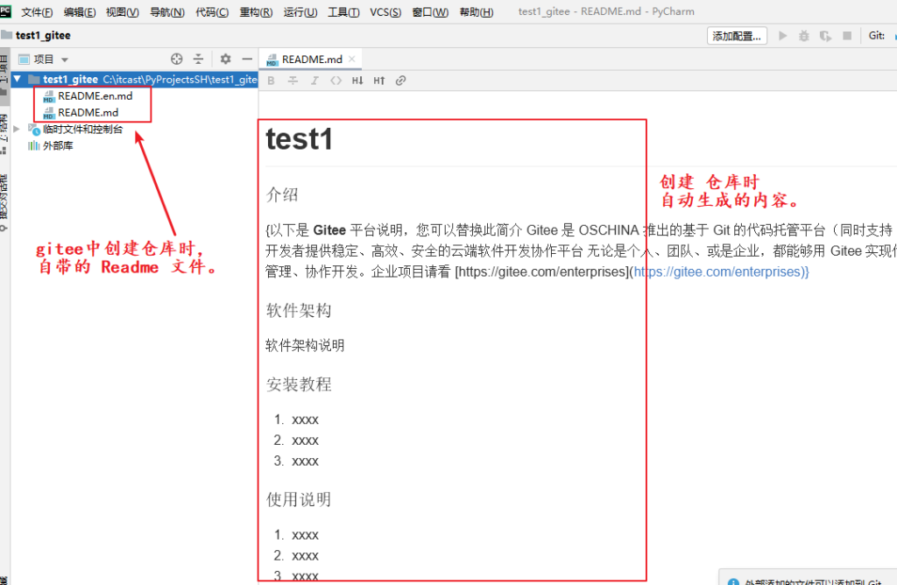Viewport: 897px width, 585px height.
Task: Click the insert link icon
Action: click(x=400, y=81)
